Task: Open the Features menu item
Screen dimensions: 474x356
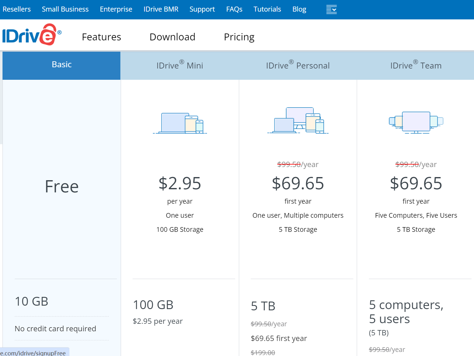Action: [x=101, y=37]
